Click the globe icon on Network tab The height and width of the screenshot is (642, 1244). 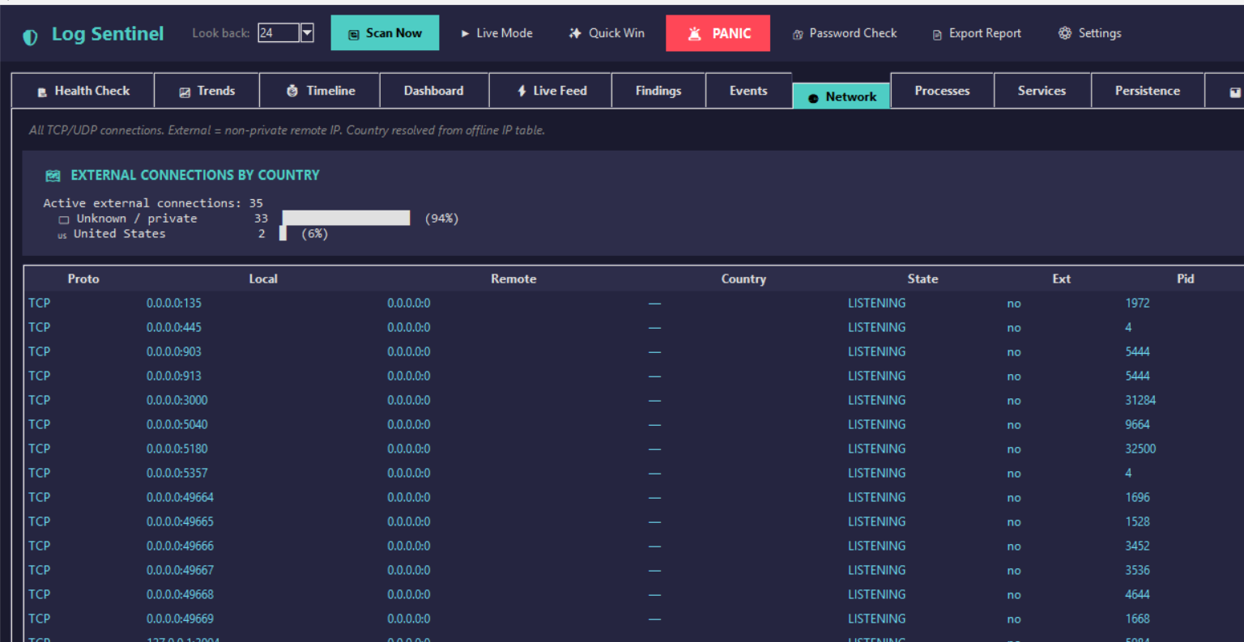coord(813,97)
